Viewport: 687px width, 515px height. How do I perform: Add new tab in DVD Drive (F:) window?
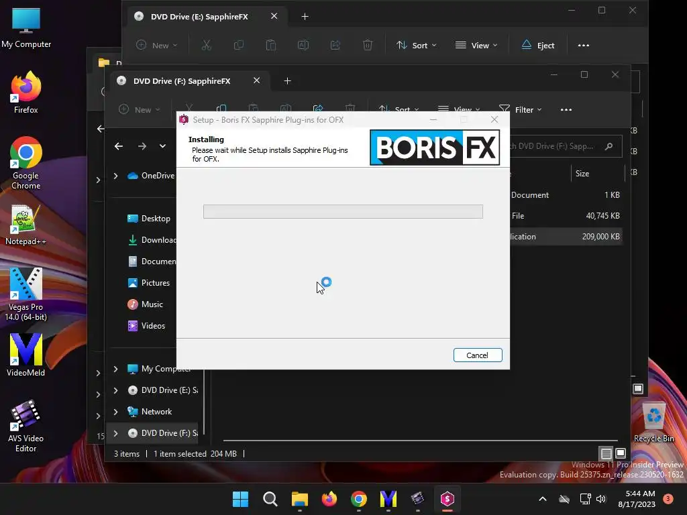coord(287,81)
